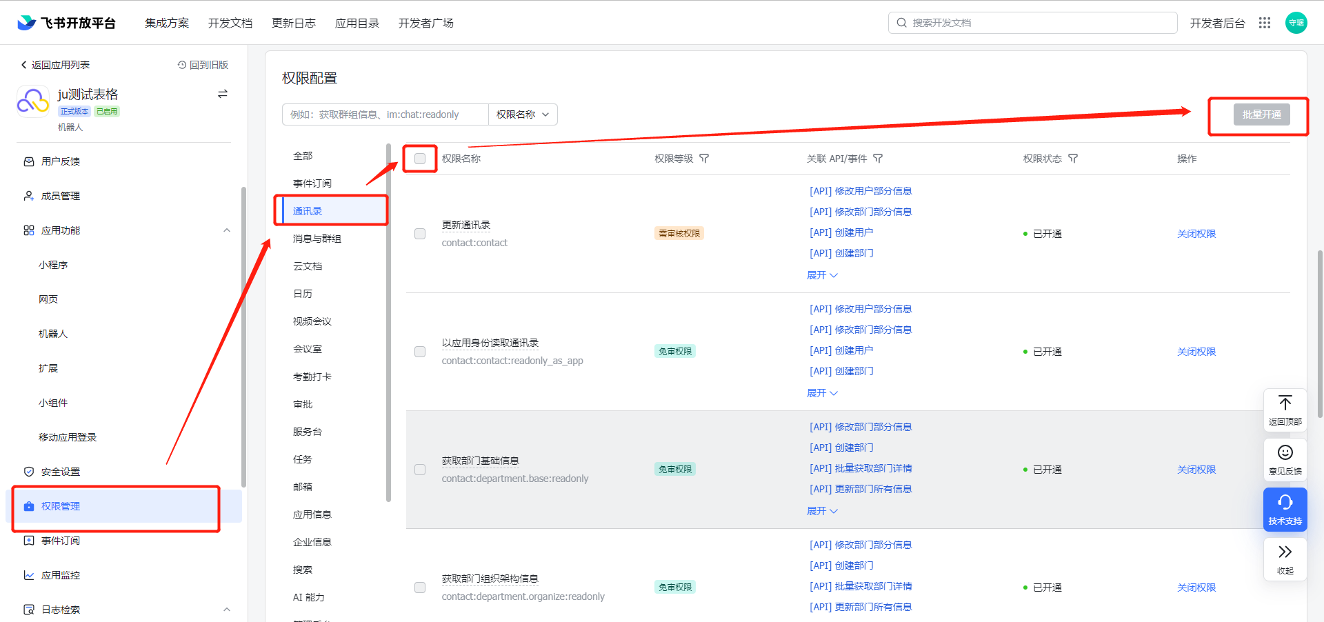Screen dimensions: 1324x622
Task: Click the 应用监控 chart icon
Action: coord(29,575)
